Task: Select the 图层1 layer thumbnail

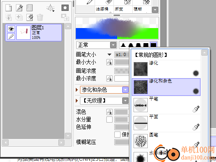Action: click(x=23, y=33)
